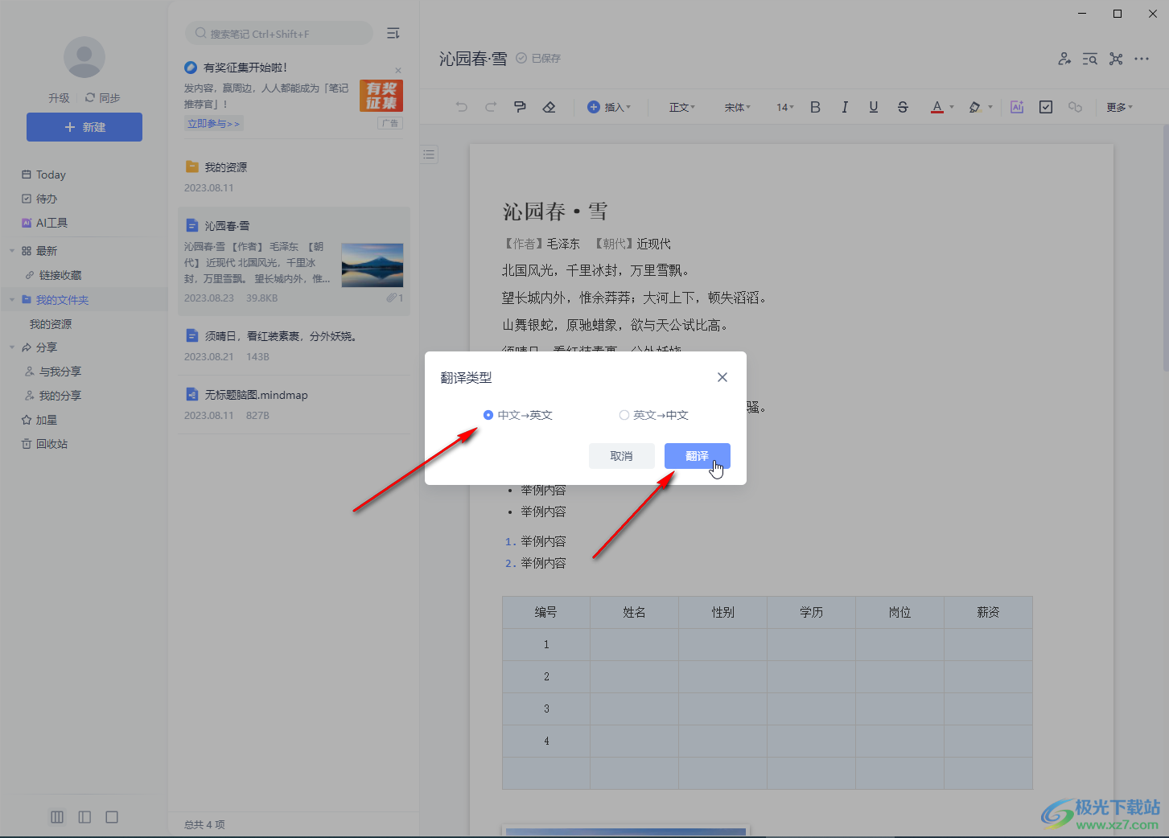The image size is (1169, 838).
Task: Select the 中文→英文 radio option
Action: 488,415
